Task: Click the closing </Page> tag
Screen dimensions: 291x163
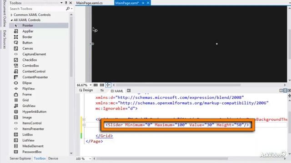Action: pyautogui.click(x=94, y=141)
